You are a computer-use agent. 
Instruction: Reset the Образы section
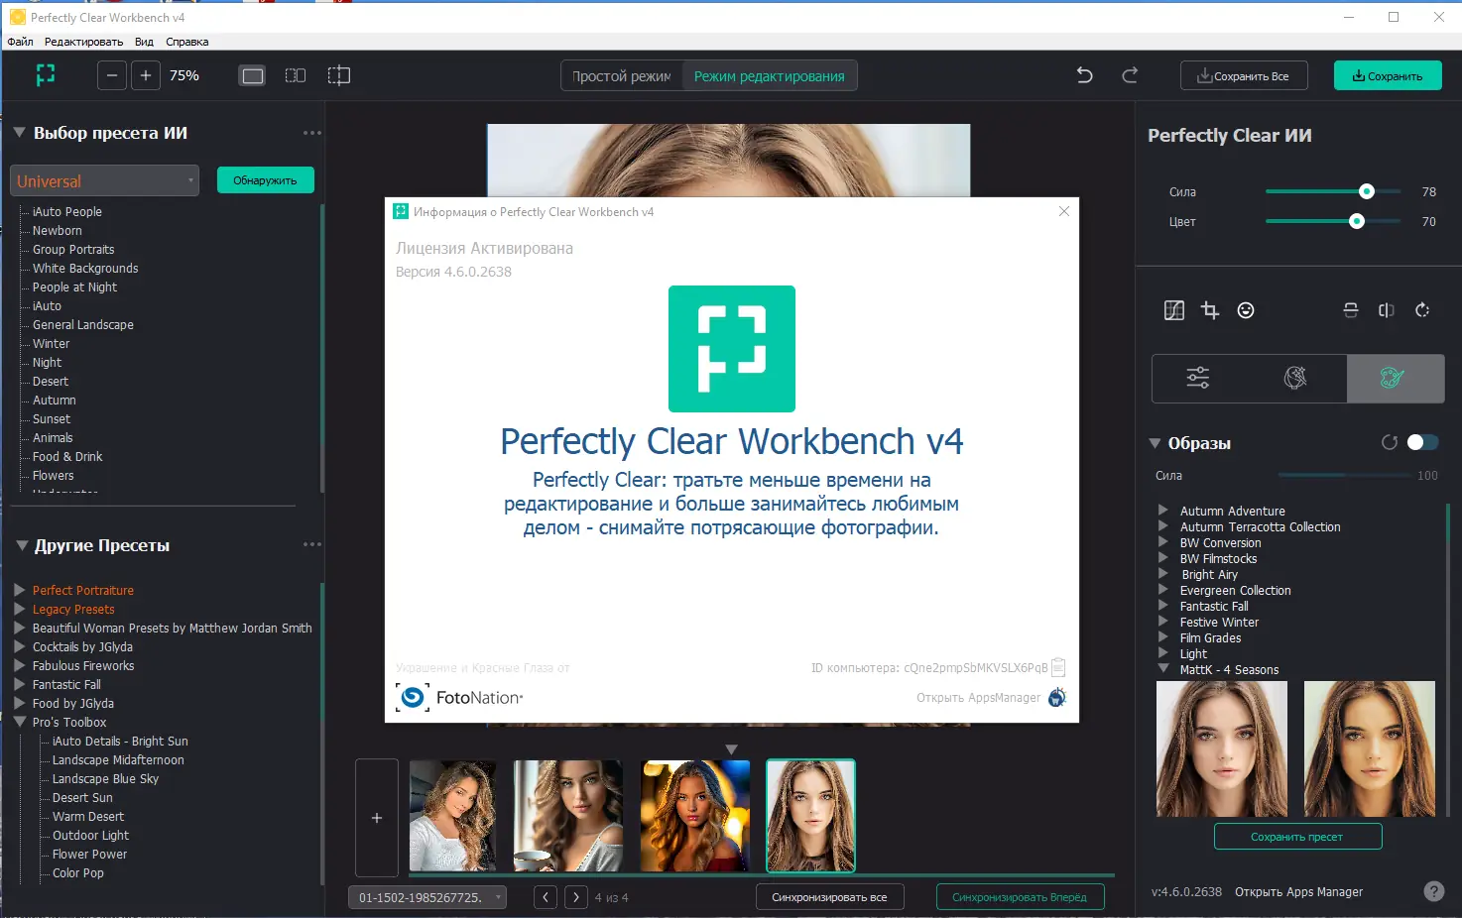(1390, 442)
